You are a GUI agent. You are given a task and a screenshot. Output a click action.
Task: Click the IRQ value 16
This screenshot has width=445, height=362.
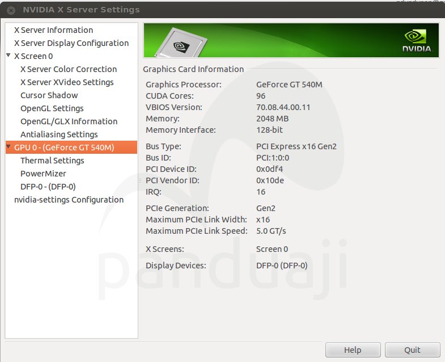point(261,192)
